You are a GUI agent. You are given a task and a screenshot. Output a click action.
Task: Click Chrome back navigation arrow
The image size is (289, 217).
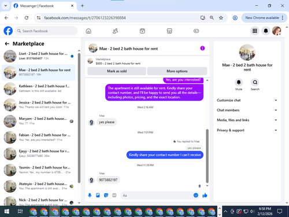point(6,18)
